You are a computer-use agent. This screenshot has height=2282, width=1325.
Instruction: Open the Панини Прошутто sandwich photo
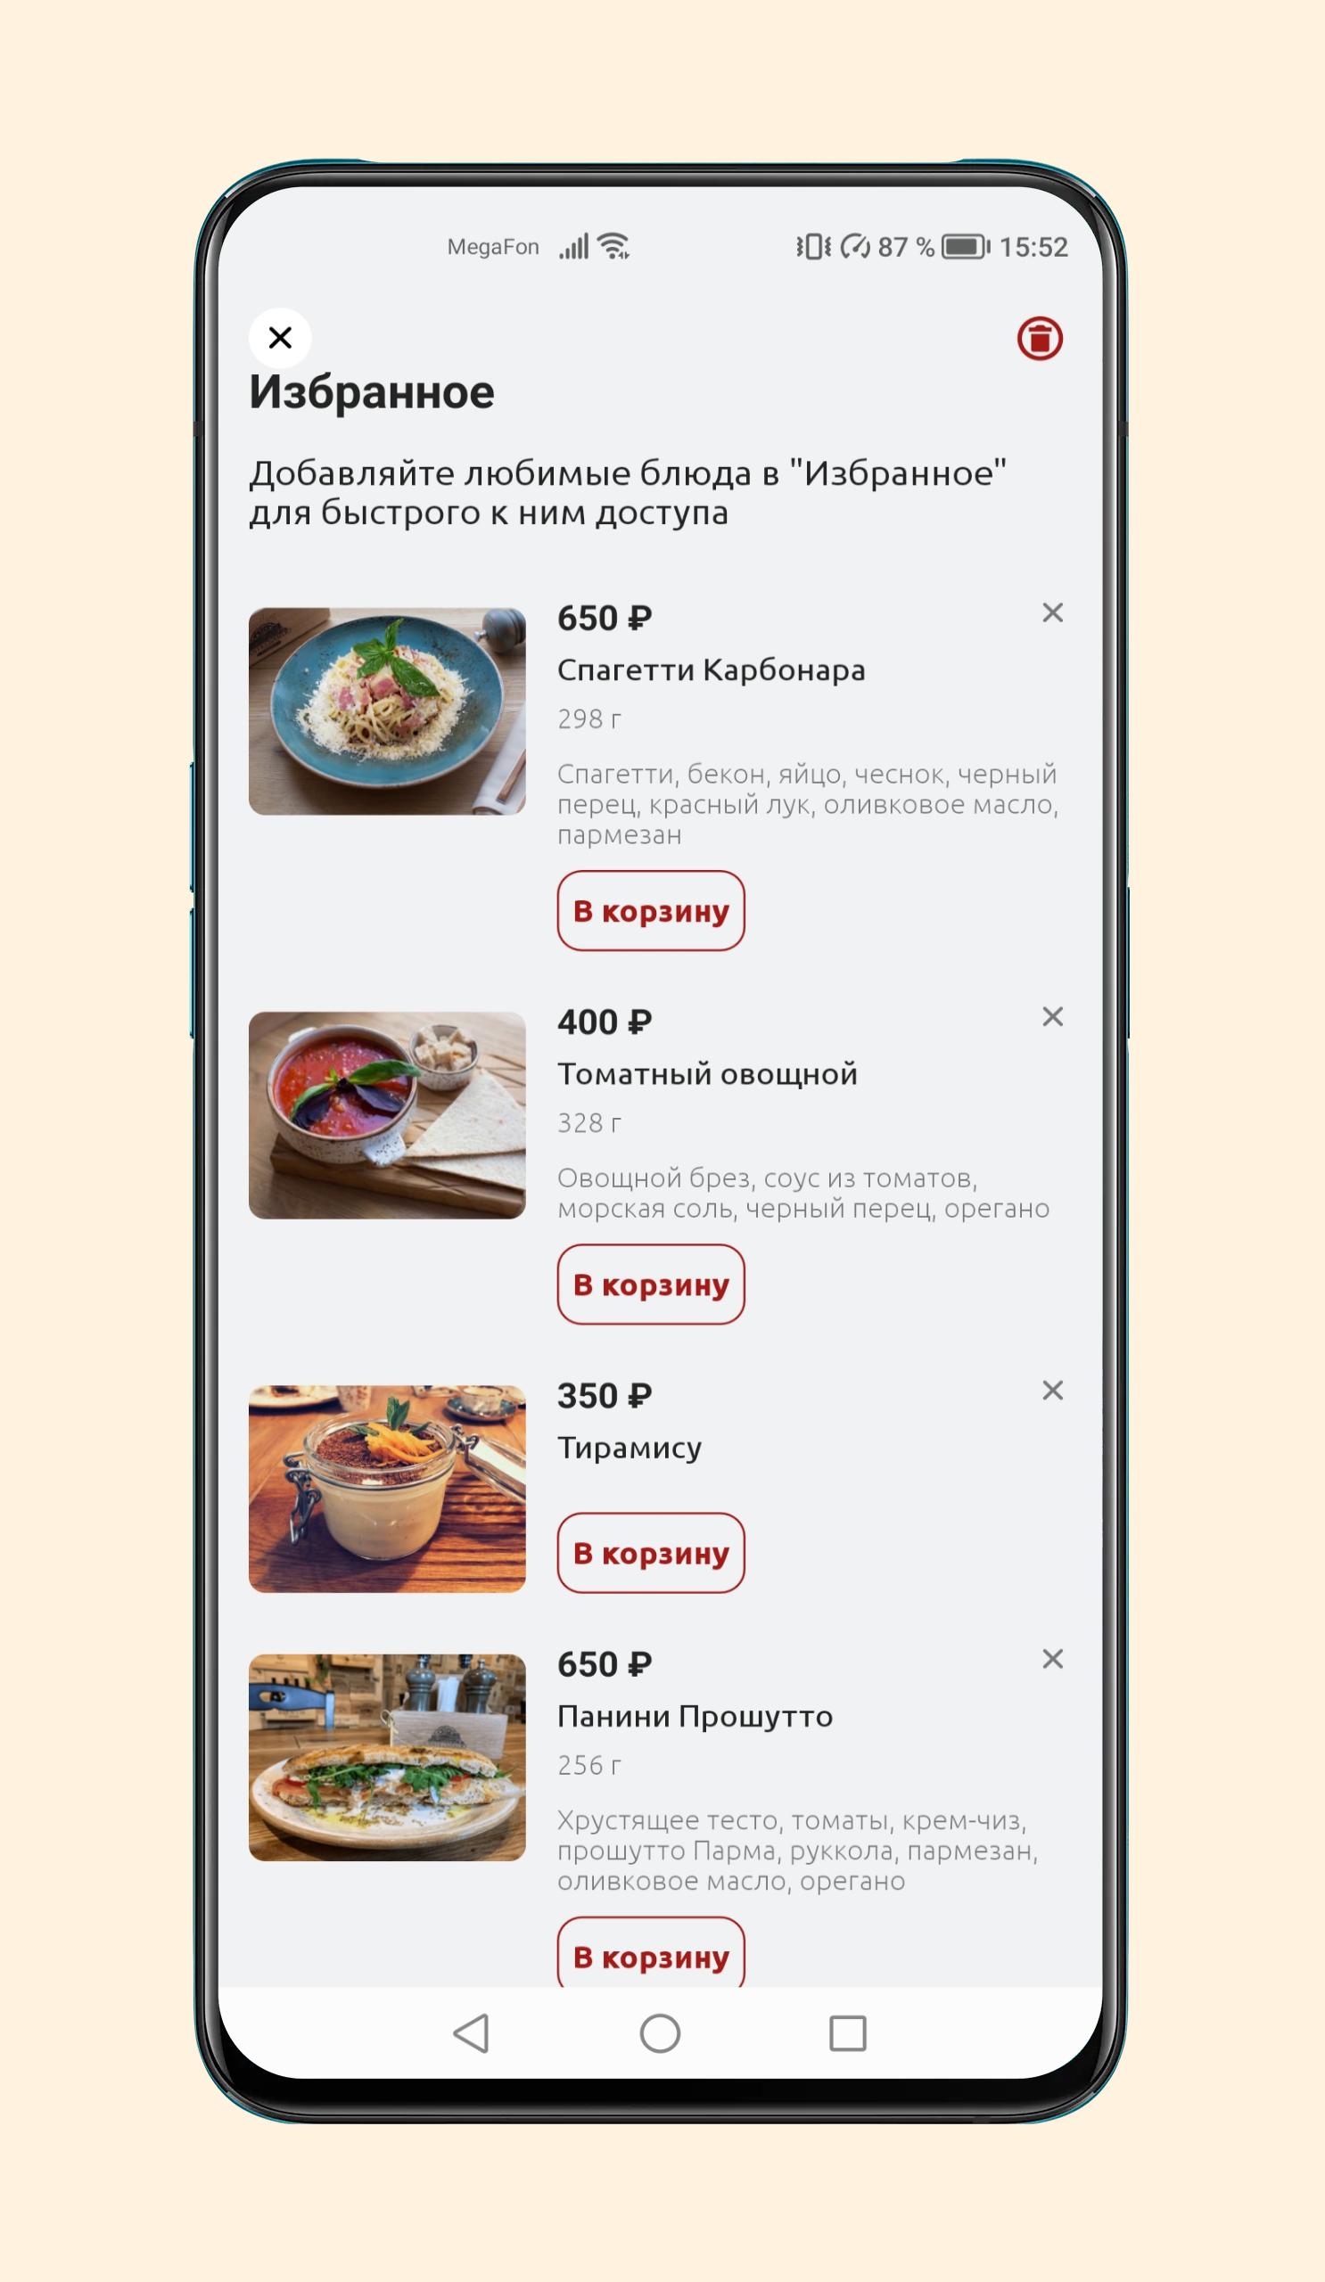[x=387, y=1758]
